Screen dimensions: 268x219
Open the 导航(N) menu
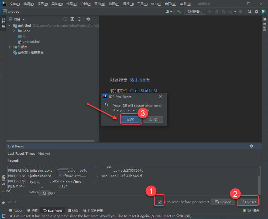[57, 4]
